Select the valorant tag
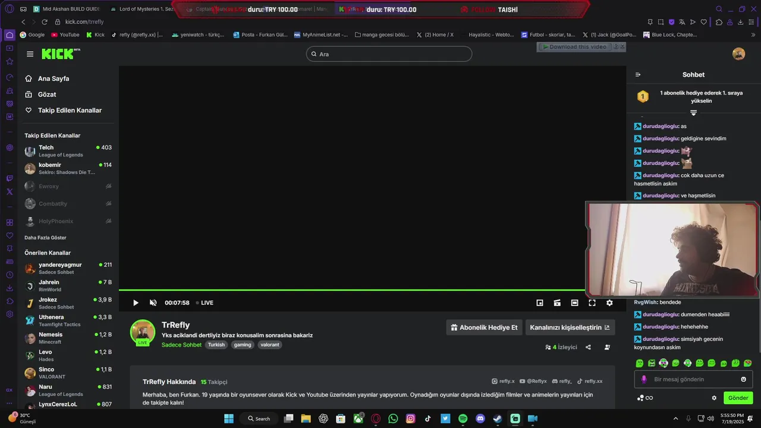 [270, 345]
